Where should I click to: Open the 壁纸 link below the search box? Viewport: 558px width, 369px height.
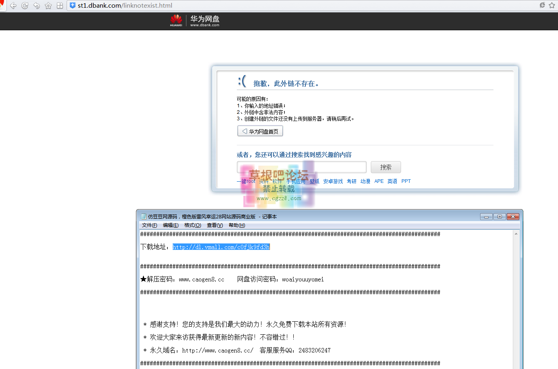pyautogui.click(x=314, y=181)
